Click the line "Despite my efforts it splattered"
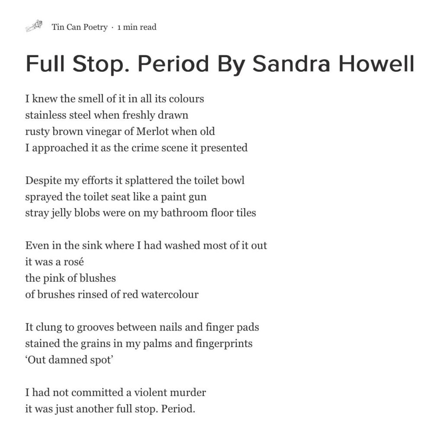Screen dimensions: 443x428 pyautogui.click(x=135, y=180)
